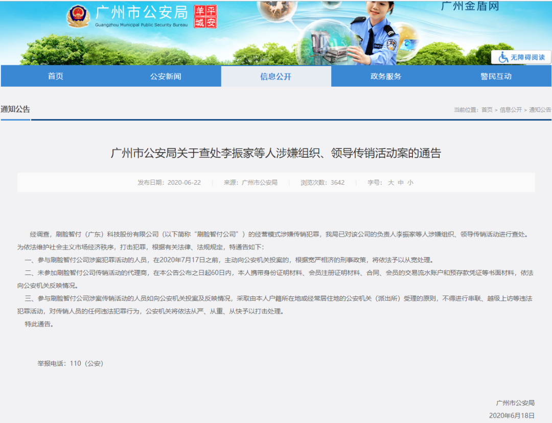
Task: Select the 信息公开 navigation tab
Action: click(276, 77)
